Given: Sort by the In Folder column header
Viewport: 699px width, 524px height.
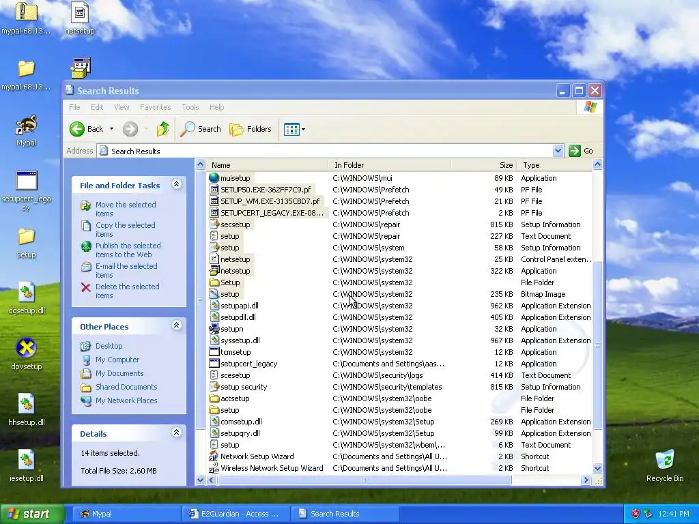Looking at the screenshot, I should click(x=390, y=165).
